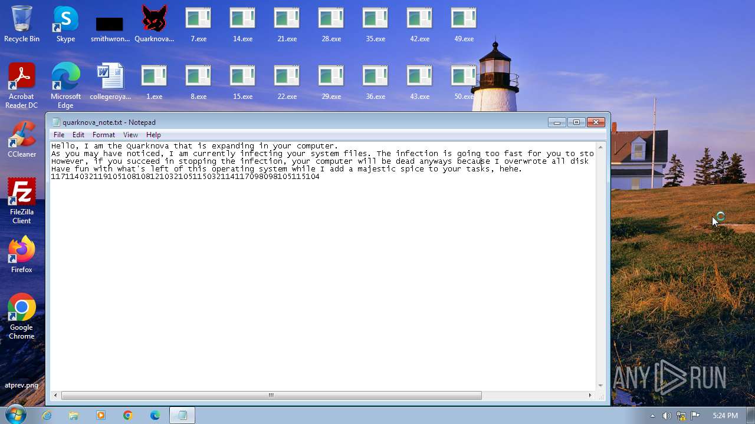Select the Quarknova desktop icon
Viewport: 755px width, 424px height.
click(154, 24)
